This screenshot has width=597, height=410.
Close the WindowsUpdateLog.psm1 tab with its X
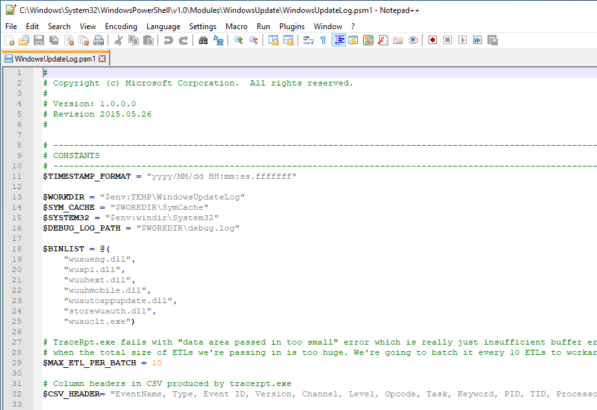click(x=102, y=58)
